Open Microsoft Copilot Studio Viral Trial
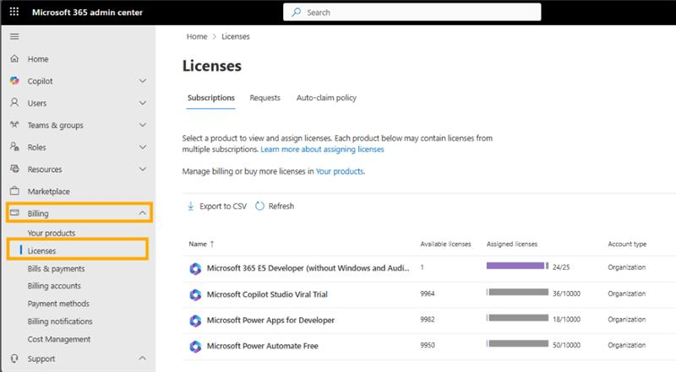This screenshot has width=676, height=372. (267, 294)
